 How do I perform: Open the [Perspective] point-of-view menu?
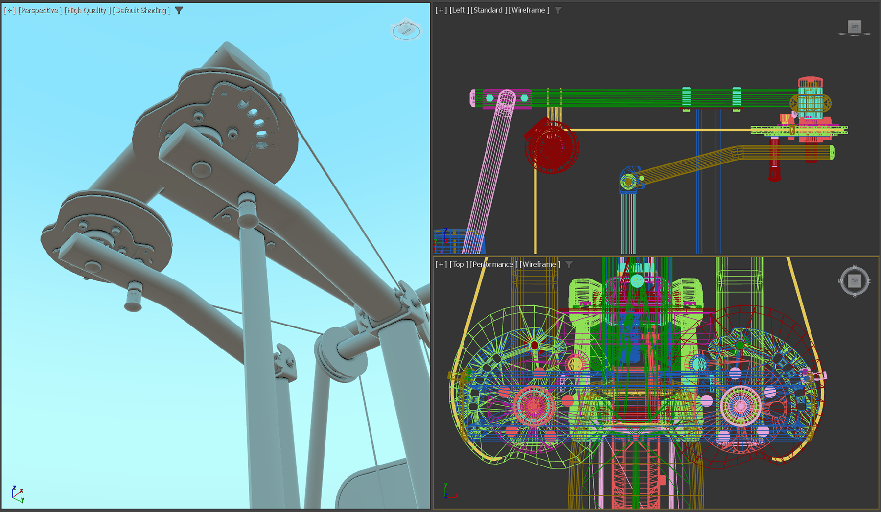click(x=39, y=10)
